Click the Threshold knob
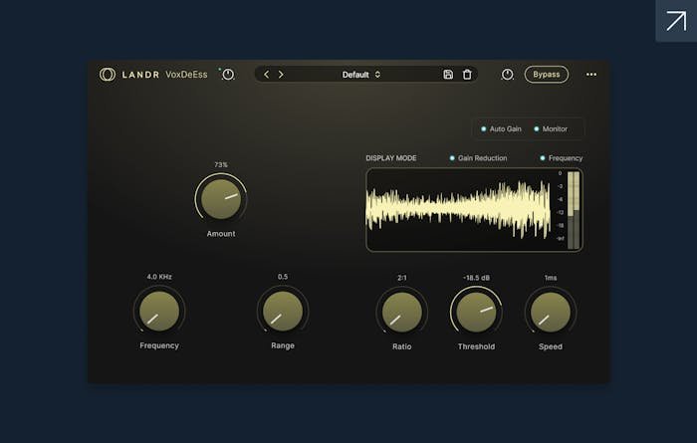 point(476,312)
